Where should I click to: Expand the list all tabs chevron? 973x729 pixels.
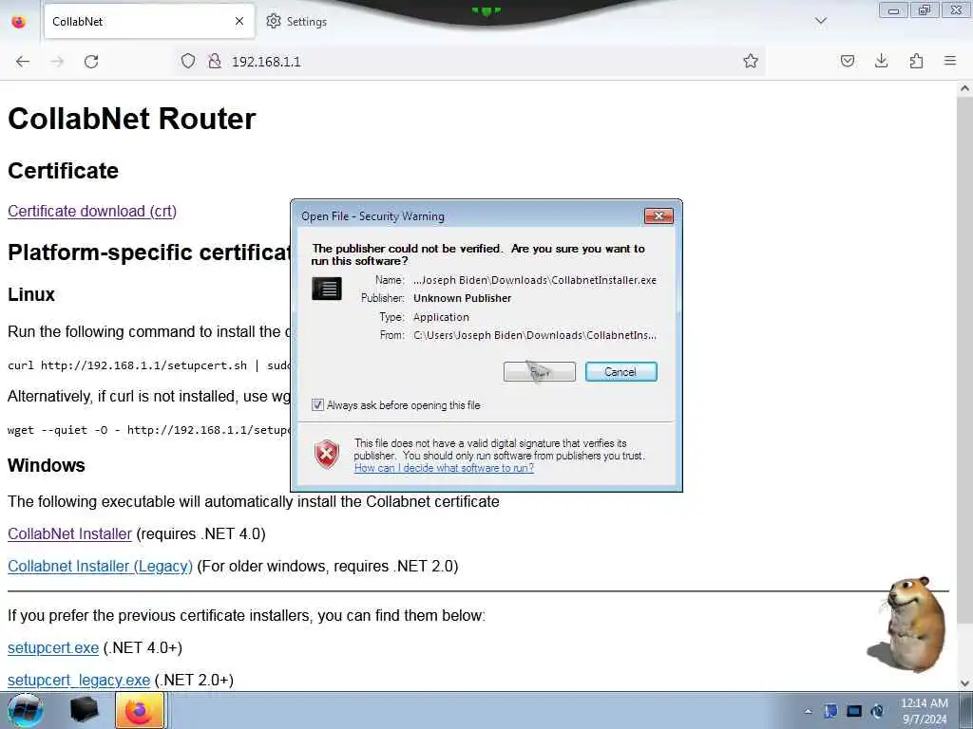pos(821,21)
